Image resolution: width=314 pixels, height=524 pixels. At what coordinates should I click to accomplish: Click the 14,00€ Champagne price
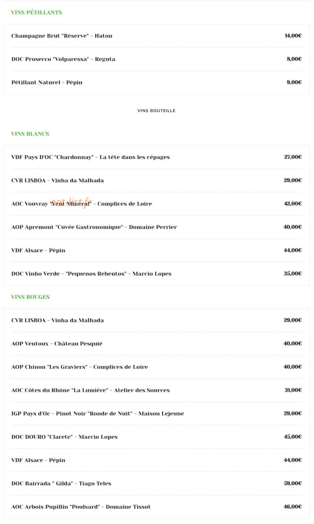(293, 36)
